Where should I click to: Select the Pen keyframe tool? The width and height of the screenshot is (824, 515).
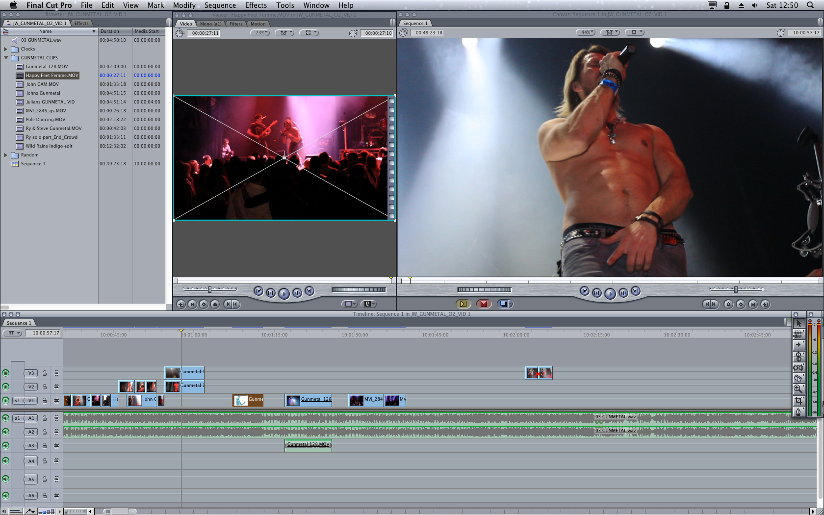(798, 412)
